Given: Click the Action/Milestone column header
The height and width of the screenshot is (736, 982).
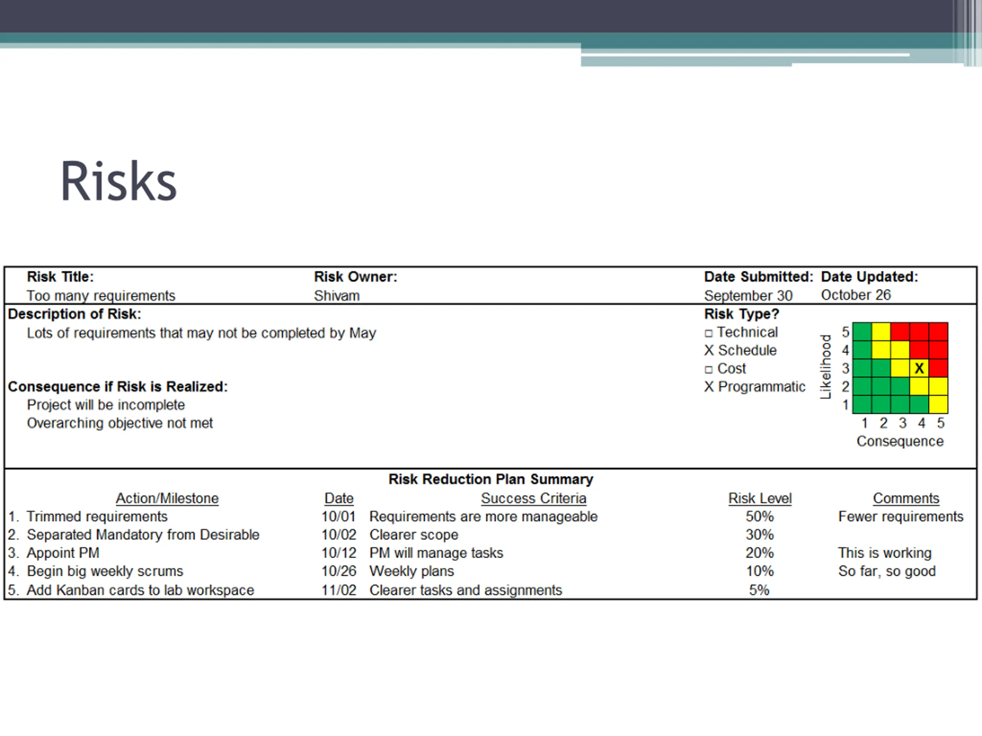Looking at the screenshot, I should pyautogui.click(x=167, y=498).
